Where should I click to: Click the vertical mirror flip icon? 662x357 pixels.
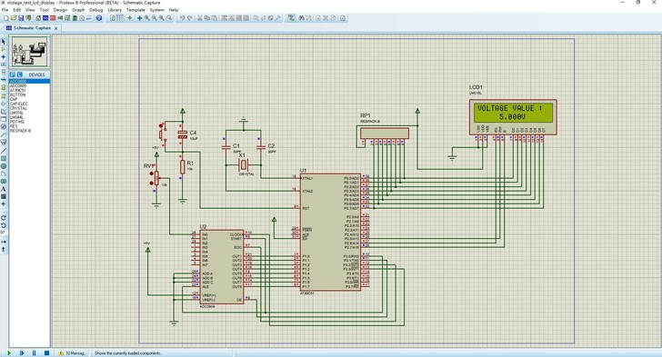(4, 250)
